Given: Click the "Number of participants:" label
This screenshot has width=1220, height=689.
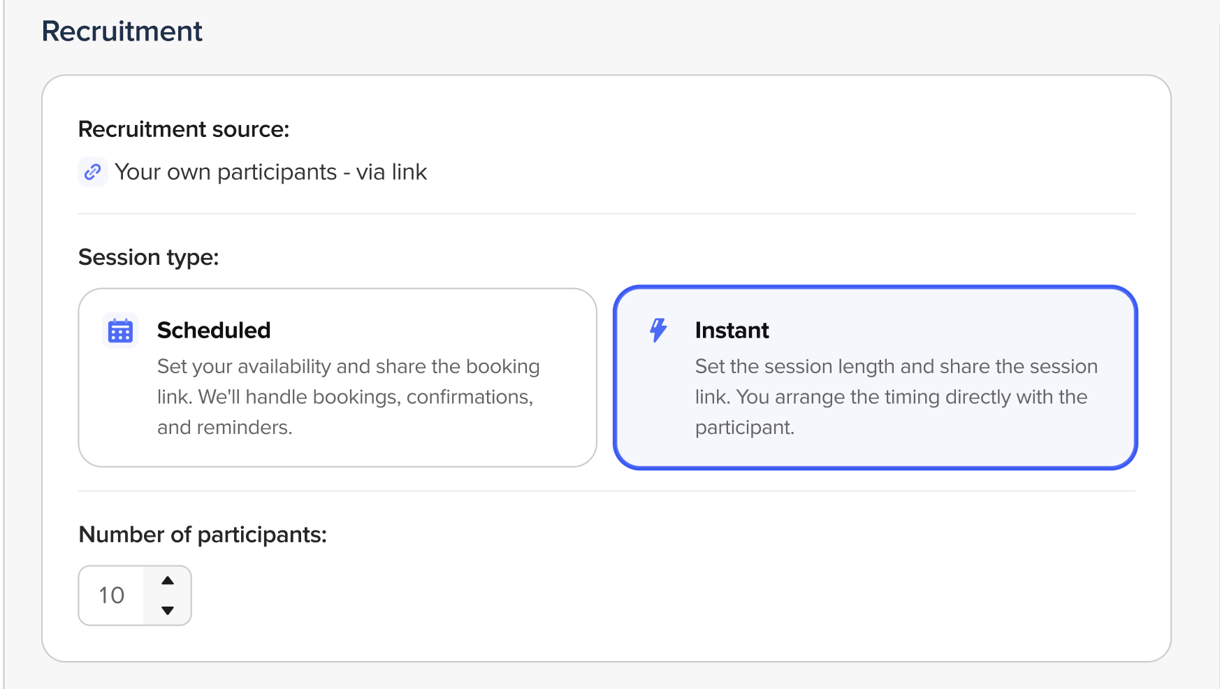Looking at the screenshot, I should [x=203, y=535].
